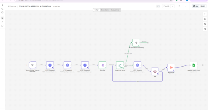Click the 'HTTP Request2' label
Viewport: 208px width, 110px height.
tap(68, 70)
